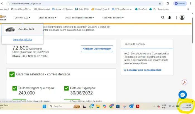195x114 pixels.
Task: Open the Bolão CAIXA bookmark
Action: pyautogui.click(x=82, y=9)
